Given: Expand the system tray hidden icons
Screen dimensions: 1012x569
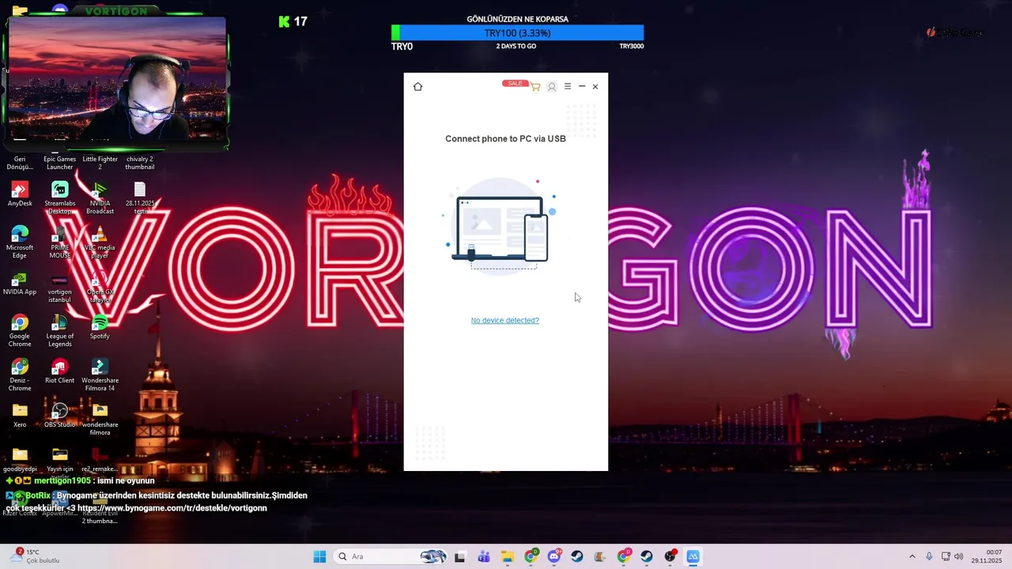Looking at the screenshot, I should [x=912, y=556].
